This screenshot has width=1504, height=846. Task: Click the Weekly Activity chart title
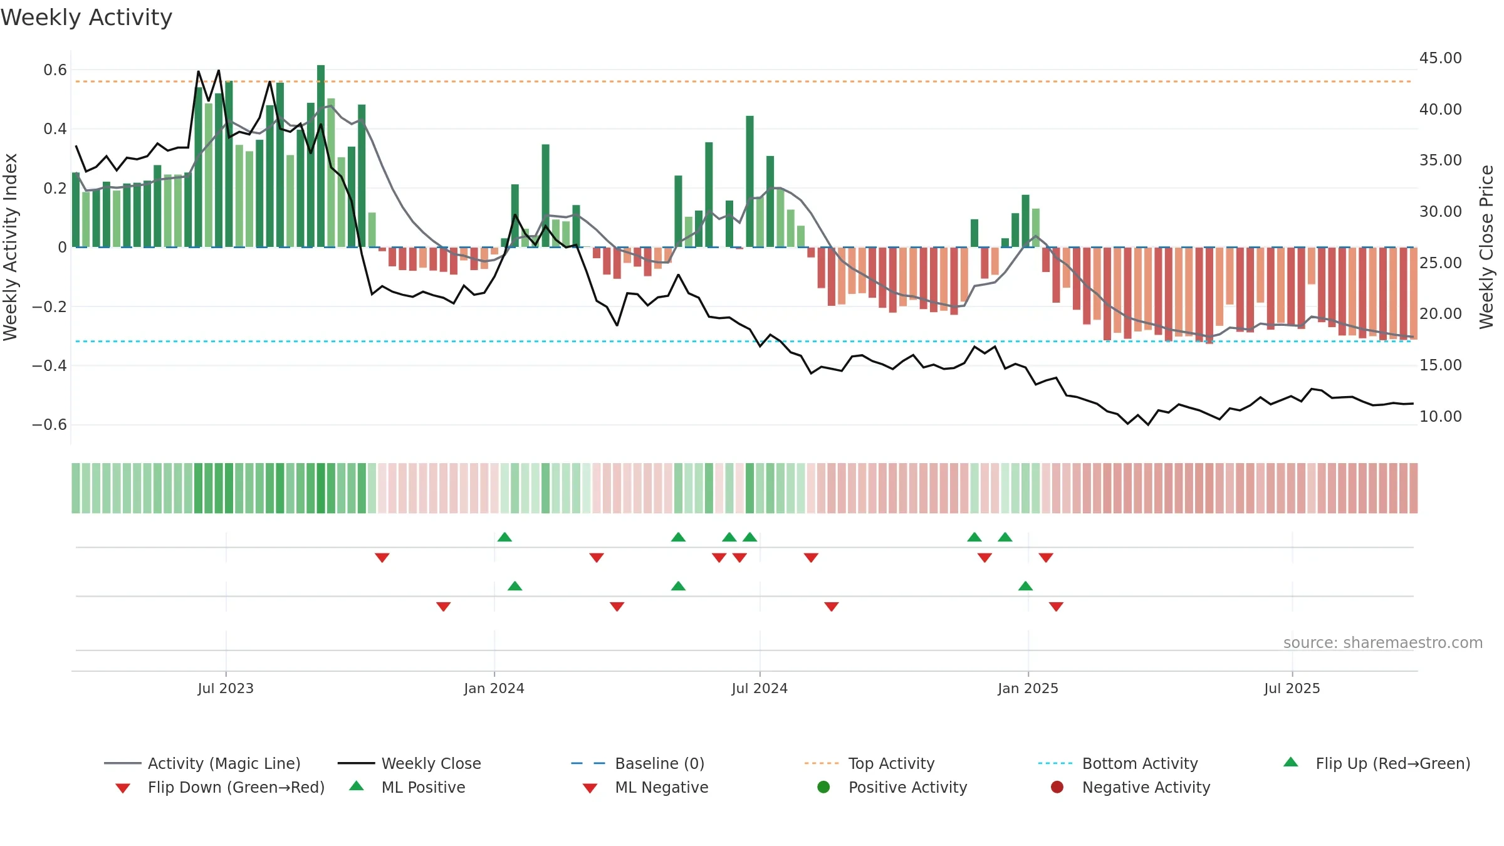tap(86, 18)
